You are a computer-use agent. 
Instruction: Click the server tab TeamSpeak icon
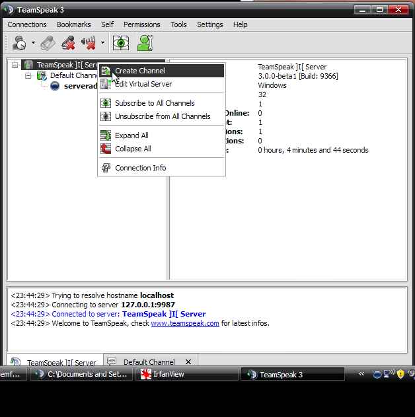pos(15,361)
